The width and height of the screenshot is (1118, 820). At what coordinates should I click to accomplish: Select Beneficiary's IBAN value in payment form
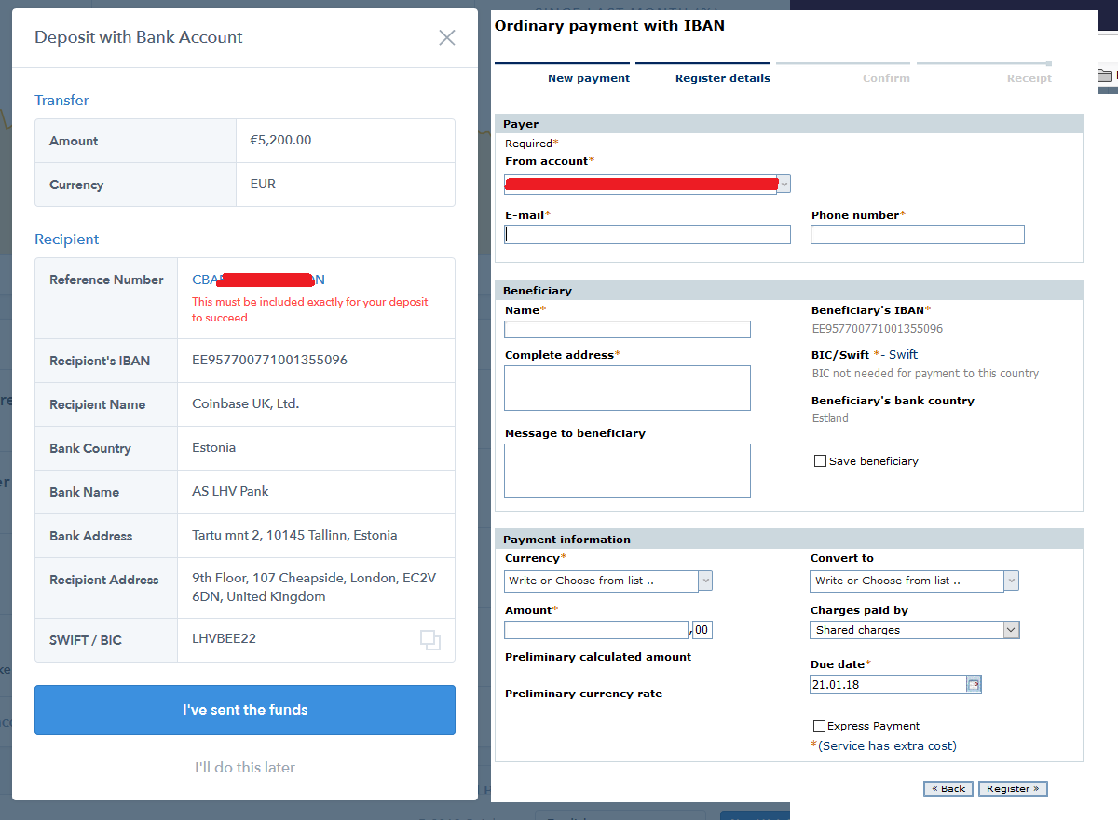tap(877, 329)
